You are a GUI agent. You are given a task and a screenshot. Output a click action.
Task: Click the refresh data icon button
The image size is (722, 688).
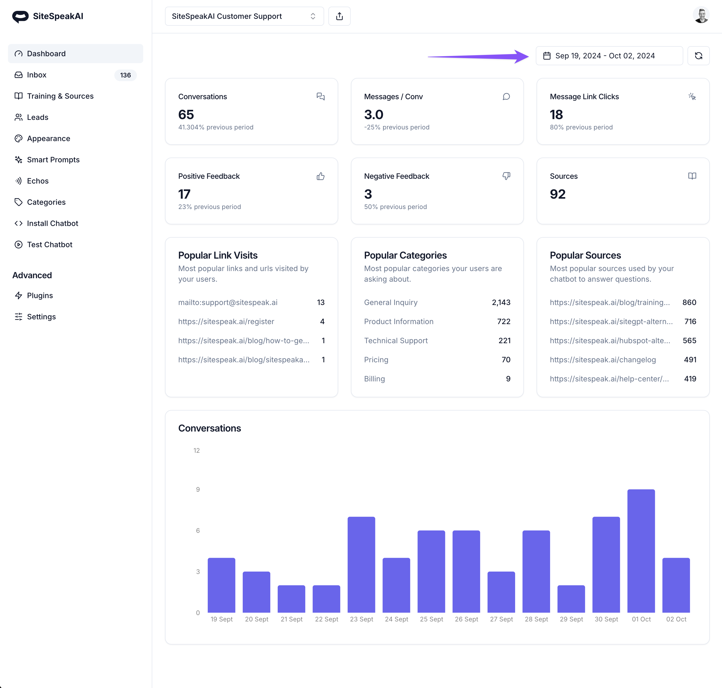click(698, 56)
